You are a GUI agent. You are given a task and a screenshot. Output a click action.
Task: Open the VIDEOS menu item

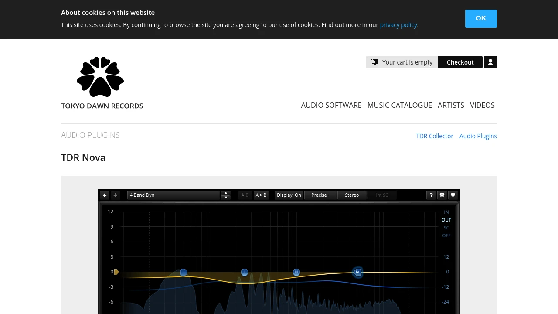(482, 105)
